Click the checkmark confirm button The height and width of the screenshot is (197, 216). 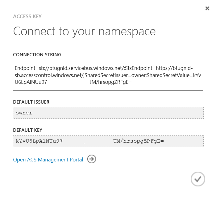coord(198,179)
